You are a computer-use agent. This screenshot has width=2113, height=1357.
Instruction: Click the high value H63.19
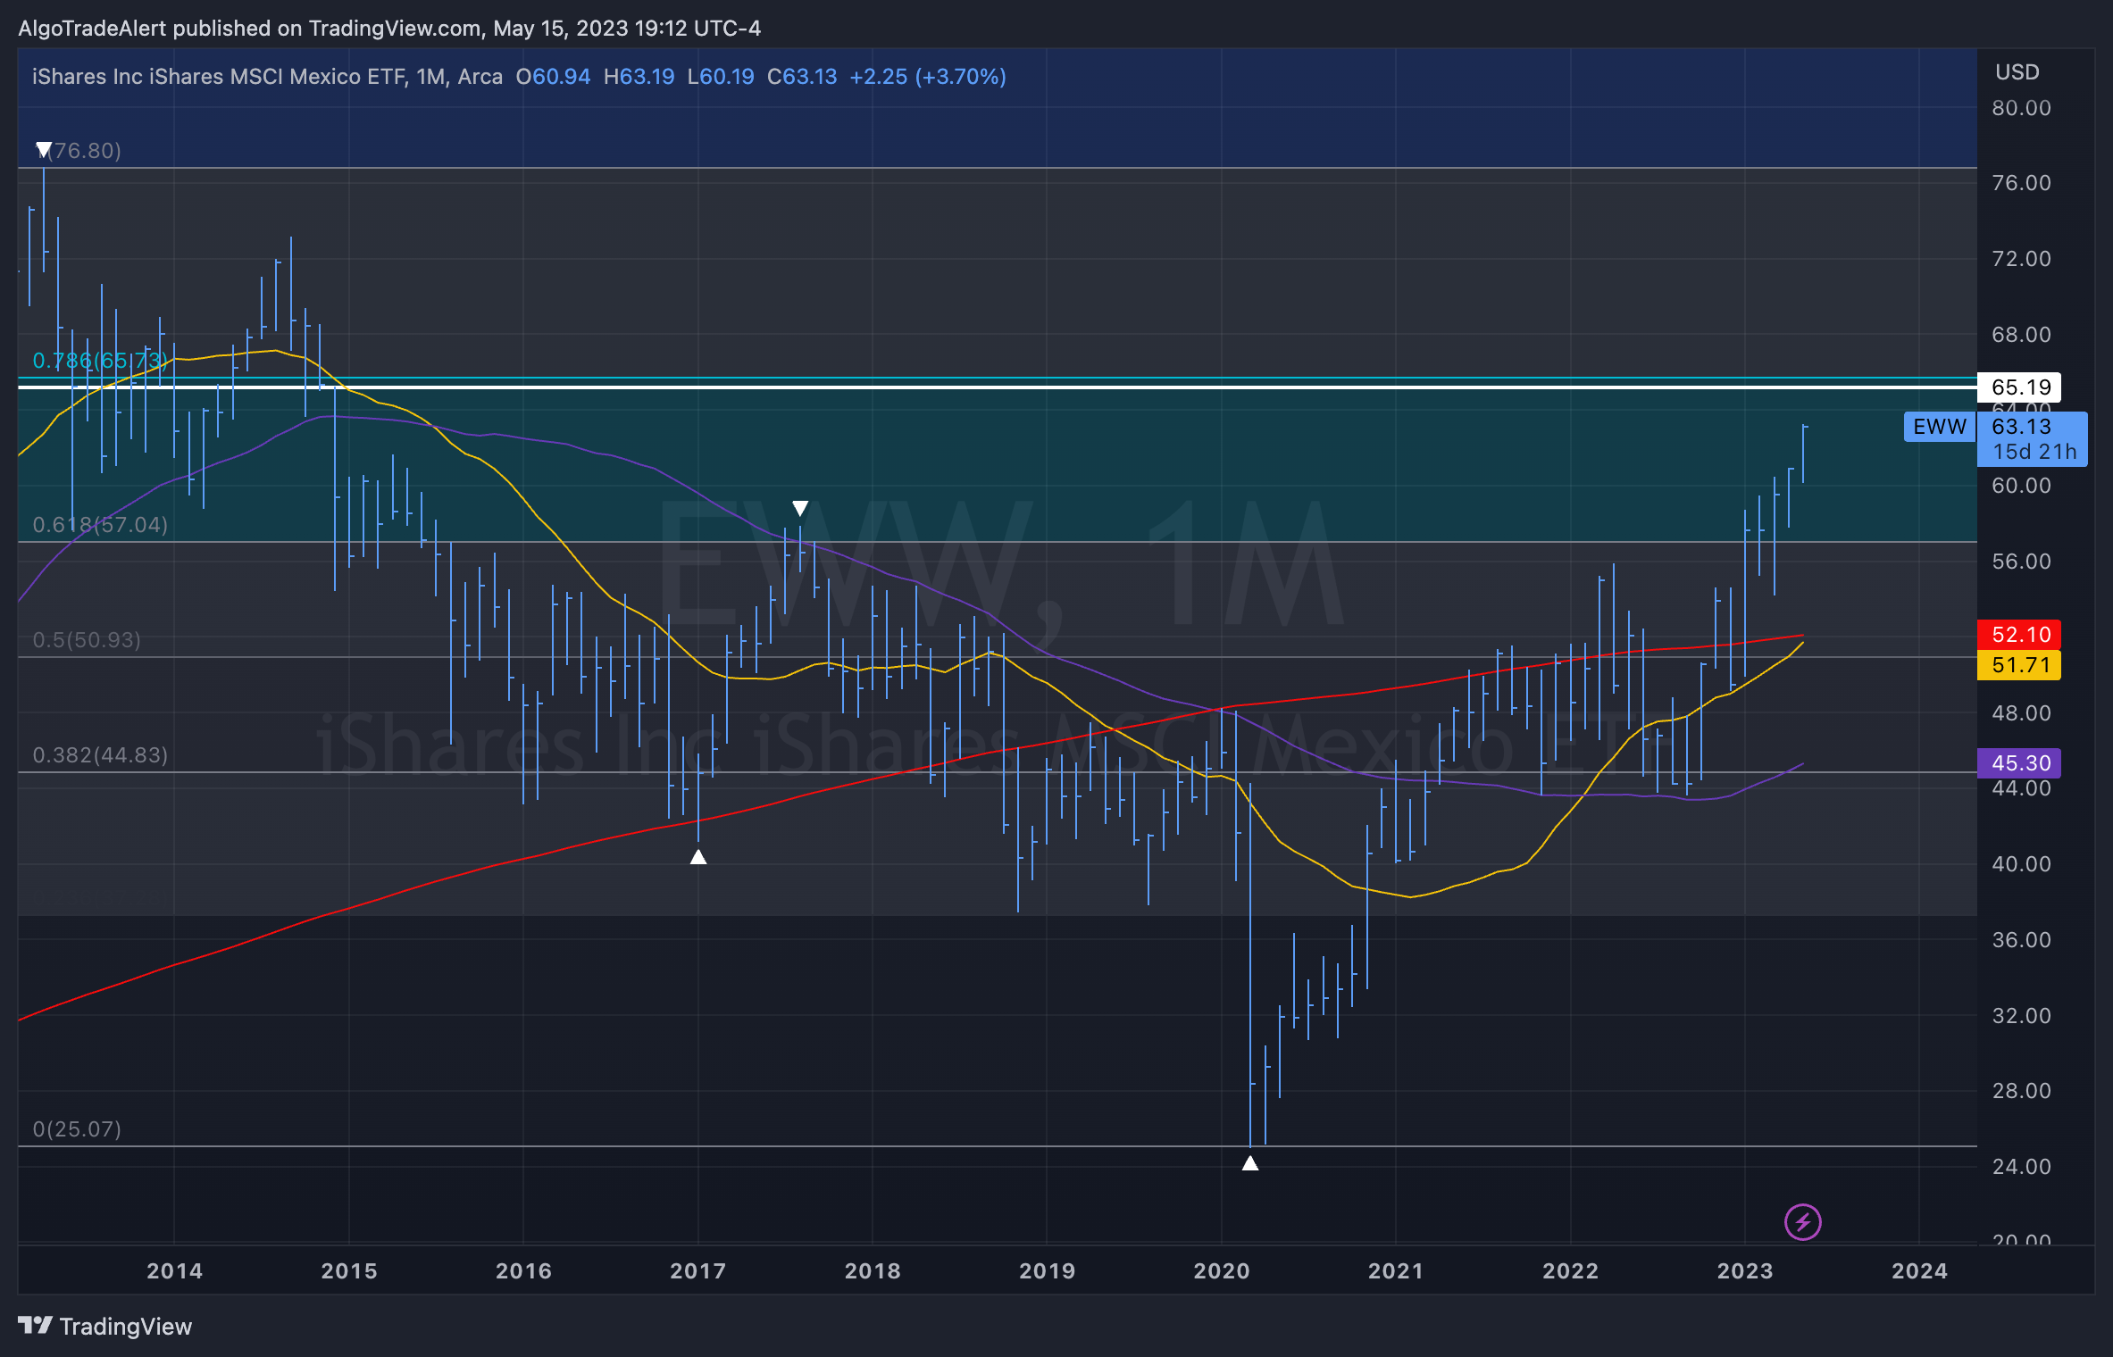pos(639,77)
